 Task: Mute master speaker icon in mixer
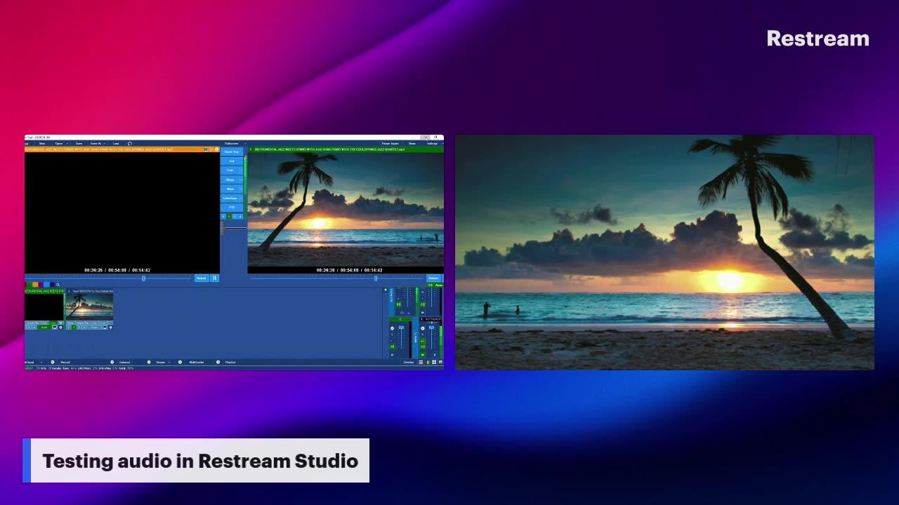click(x=399, y=304)
